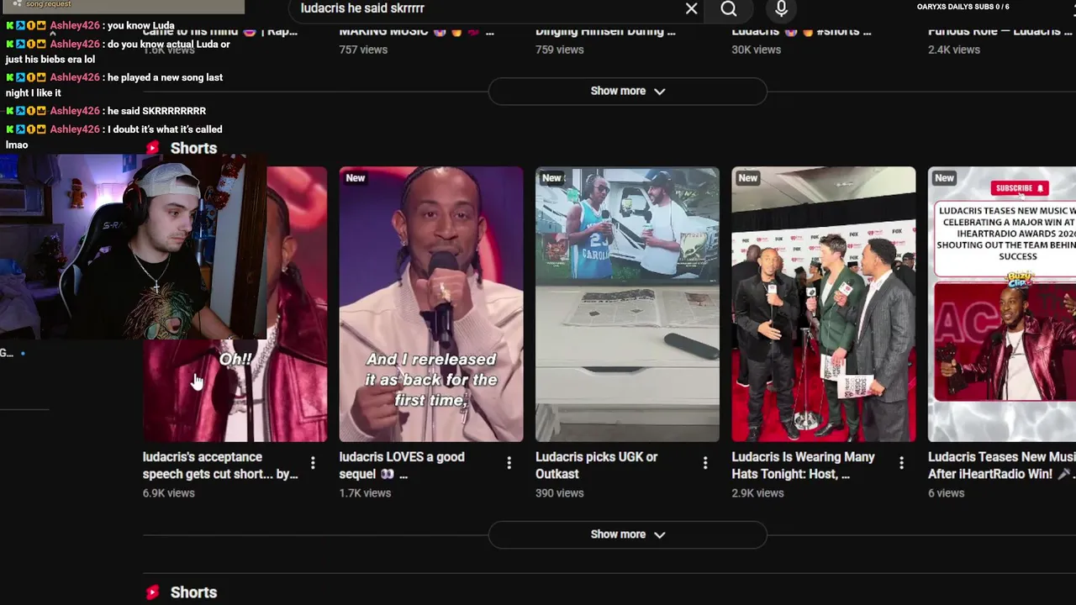This screenshot has width=1076, height=605.
Task: Expand the lower Show more button
Action: tap(628, 534)
